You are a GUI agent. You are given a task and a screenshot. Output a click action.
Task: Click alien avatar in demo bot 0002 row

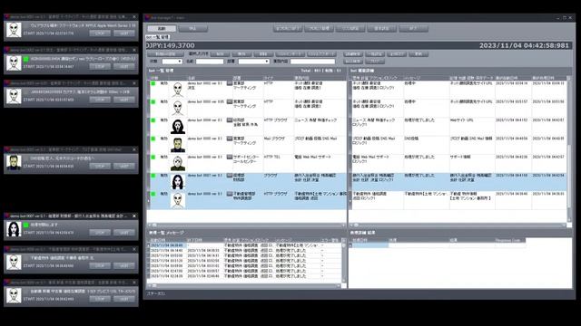click(x=178, y=90)
